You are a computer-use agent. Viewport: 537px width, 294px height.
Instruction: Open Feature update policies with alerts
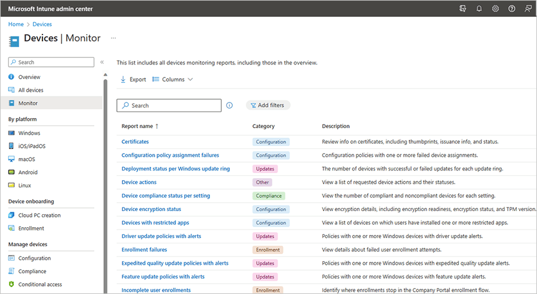click(163, 277)
